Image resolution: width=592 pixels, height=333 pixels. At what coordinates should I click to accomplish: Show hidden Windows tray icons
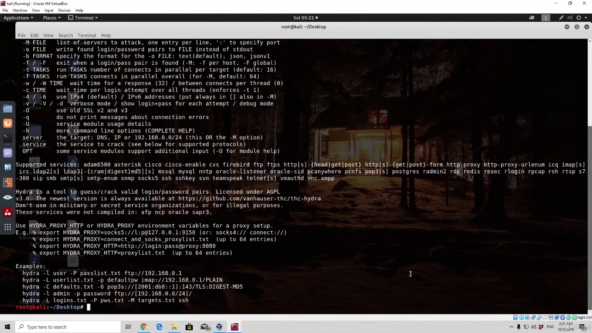(x=512, y=327)
